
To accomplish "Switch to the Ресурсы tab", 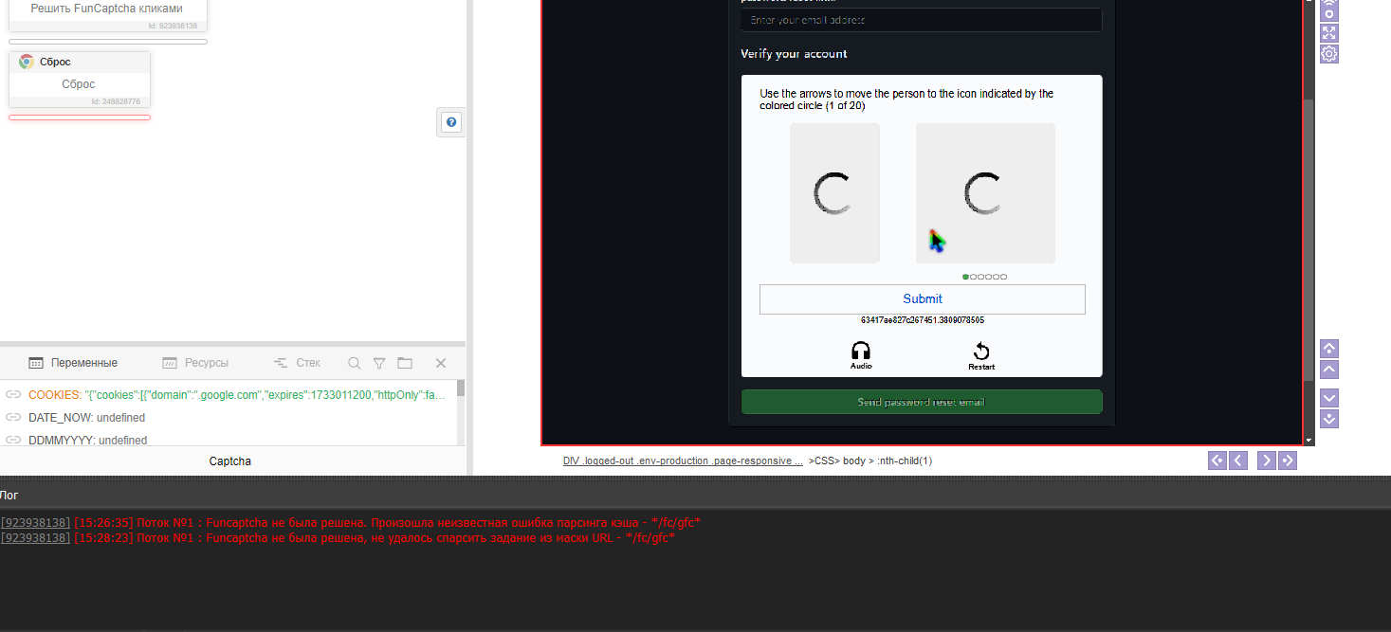I will (195, 363).
